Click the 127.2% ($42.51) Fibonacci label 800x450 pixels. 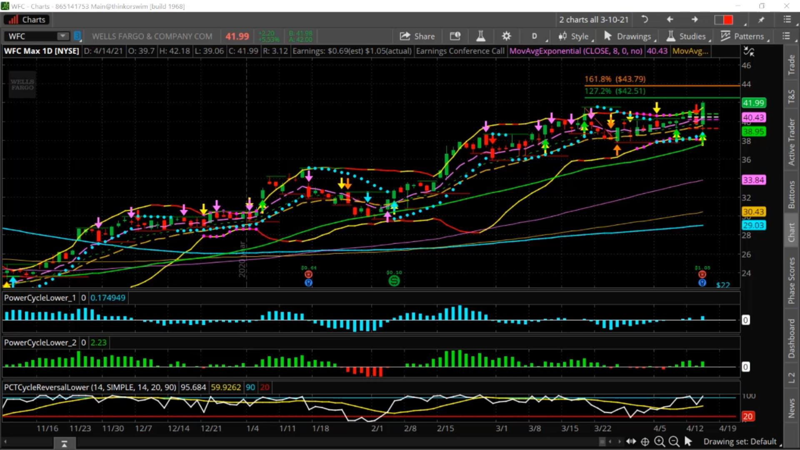coord(615,91)
